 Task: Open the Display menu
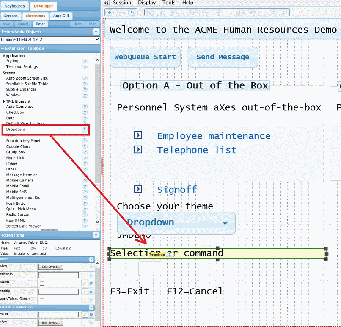pyautogui.click(x=147, y=3)
